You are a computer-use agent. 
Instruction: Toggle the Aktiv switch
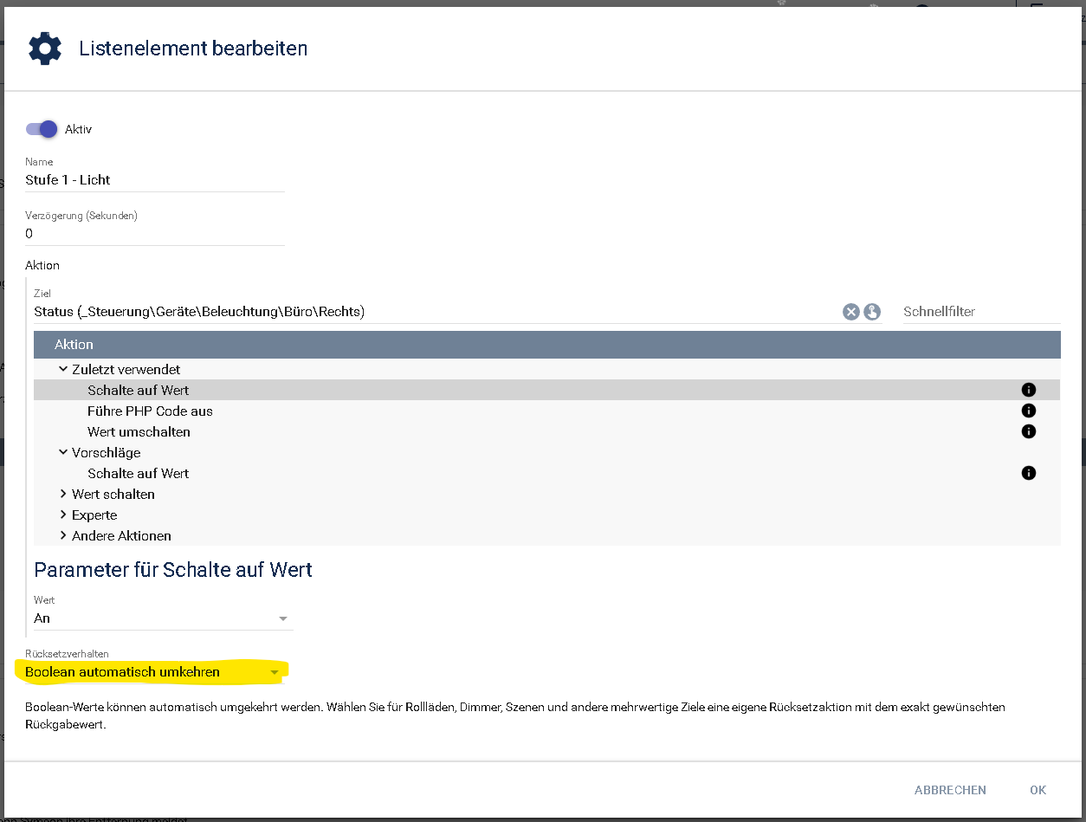(x=42, y=129)
